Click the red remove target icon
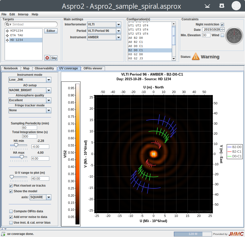Image resolution: width=245 pixels, height=237 pixels. click(x=47, y=58)
